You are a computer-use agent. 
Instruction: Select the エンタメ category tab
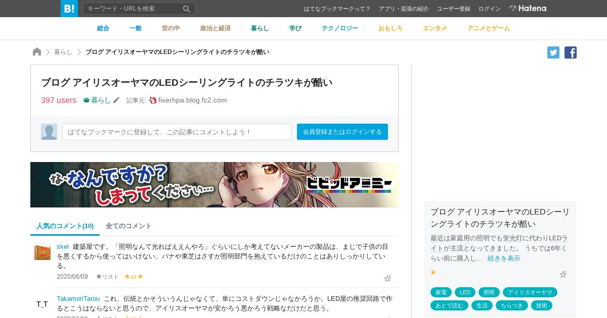435,28
